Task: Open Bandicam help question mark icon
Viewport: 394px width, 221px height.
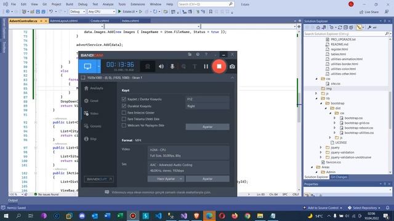Action: pyautogui.click(x=206, y=55)
